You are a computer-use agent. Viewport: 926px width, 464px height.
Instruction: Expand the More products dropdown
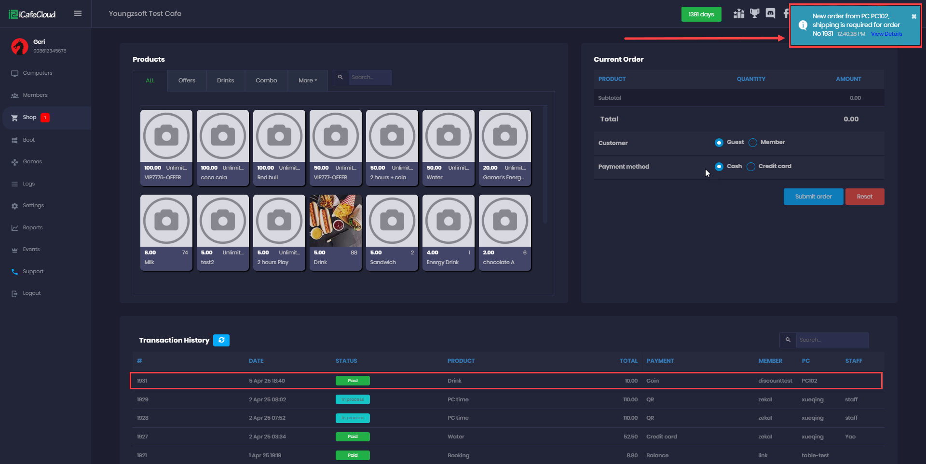coord(308,80)
